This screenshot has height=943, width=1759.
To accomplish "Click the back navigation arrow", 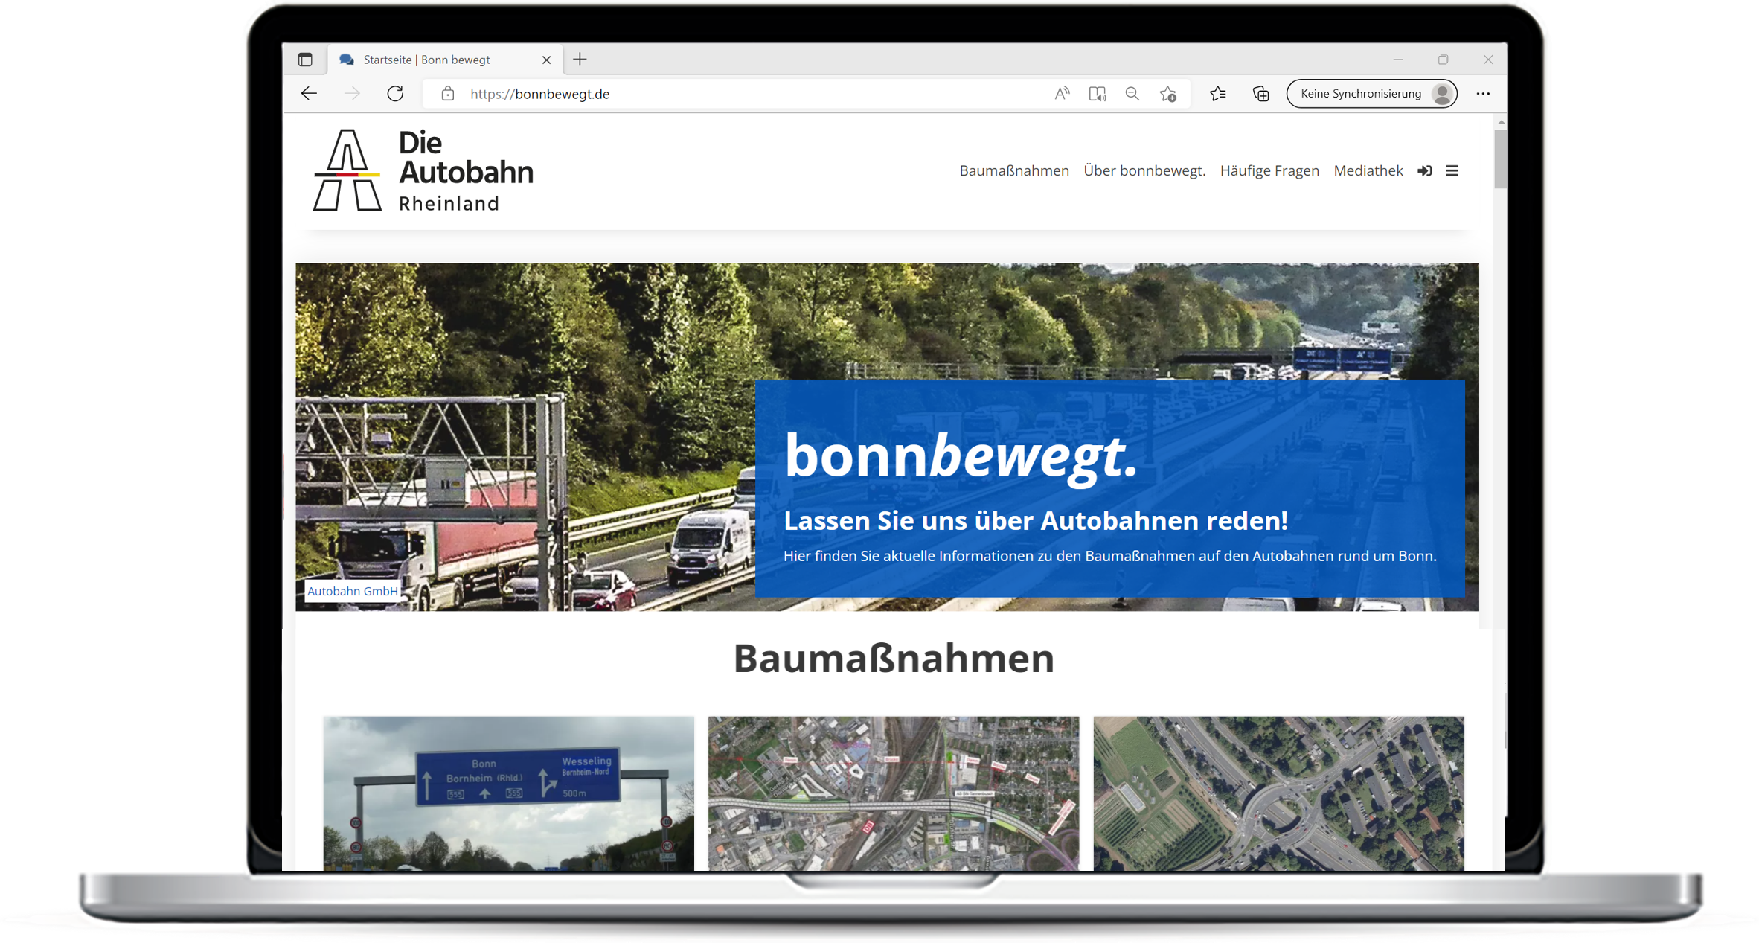I will coord(310,93).
